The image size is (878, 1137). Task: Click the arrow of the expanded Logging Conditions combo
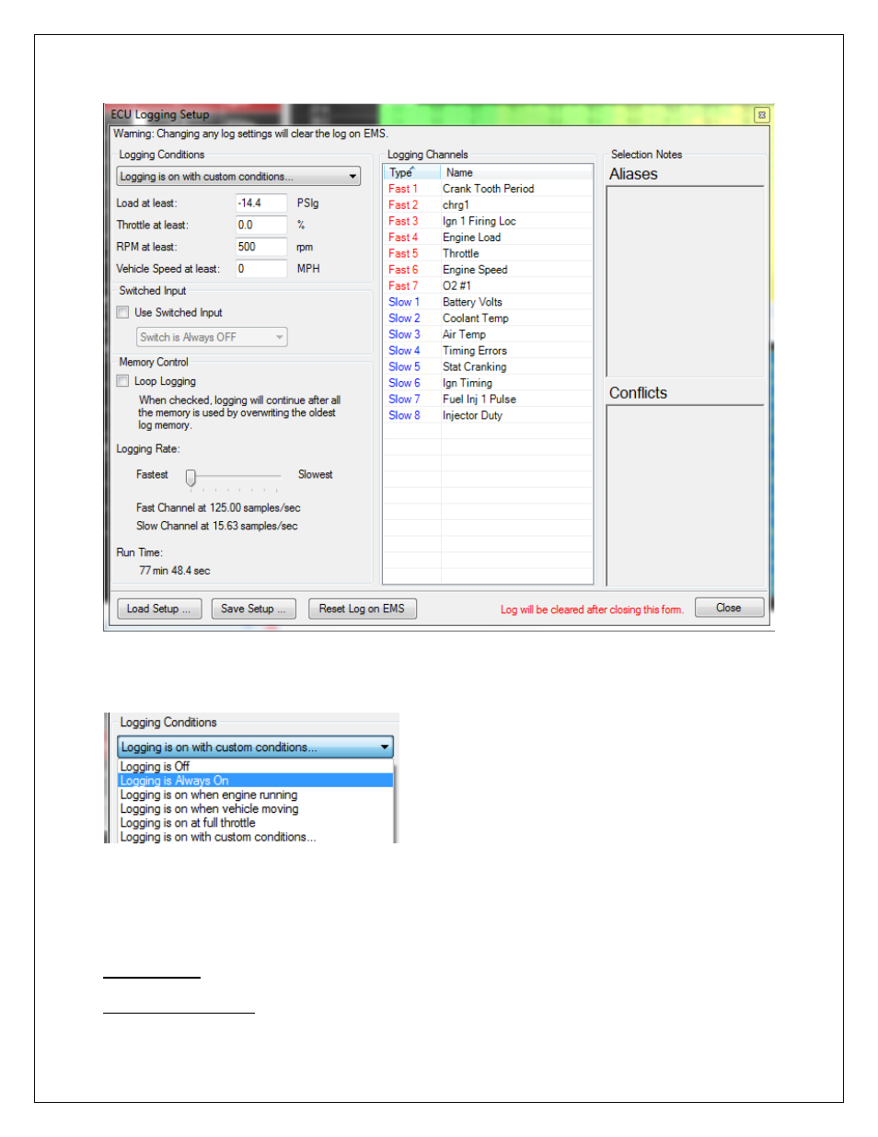[385, 747]
